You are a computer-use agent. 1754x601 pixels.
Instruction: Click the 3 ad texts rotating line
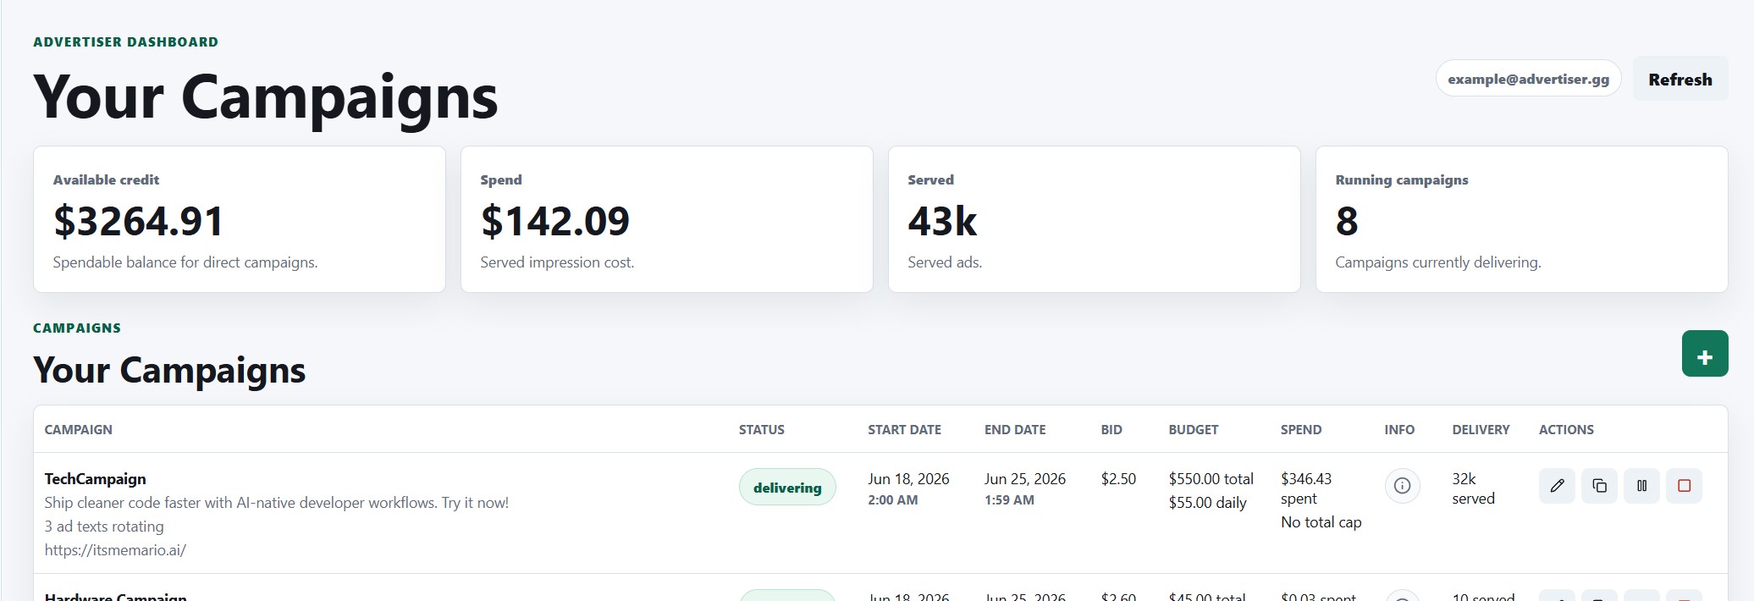click(x=104, y=527)
